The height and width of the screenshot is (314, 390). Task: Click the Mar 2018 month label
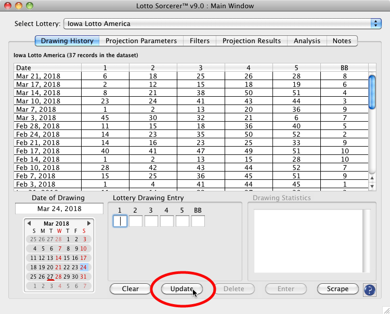coord(57,223)
